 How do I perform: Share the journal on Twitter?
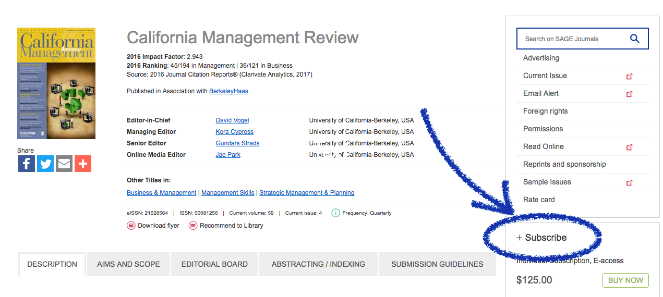pos(45,164)
